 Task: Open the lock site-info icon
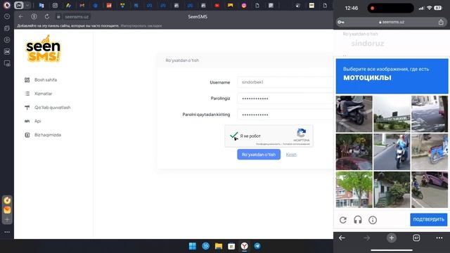point(58,17)
